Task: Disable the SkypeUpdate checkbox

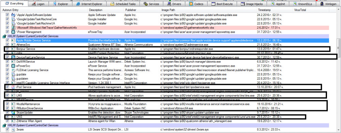Action: (x=8, y=112)
